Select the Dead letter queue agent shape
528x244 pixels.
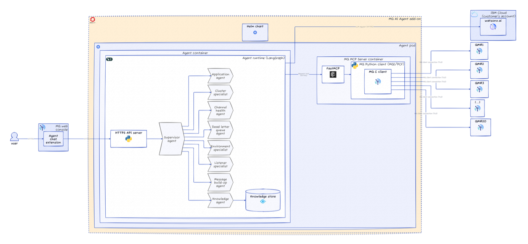point(220,129)
